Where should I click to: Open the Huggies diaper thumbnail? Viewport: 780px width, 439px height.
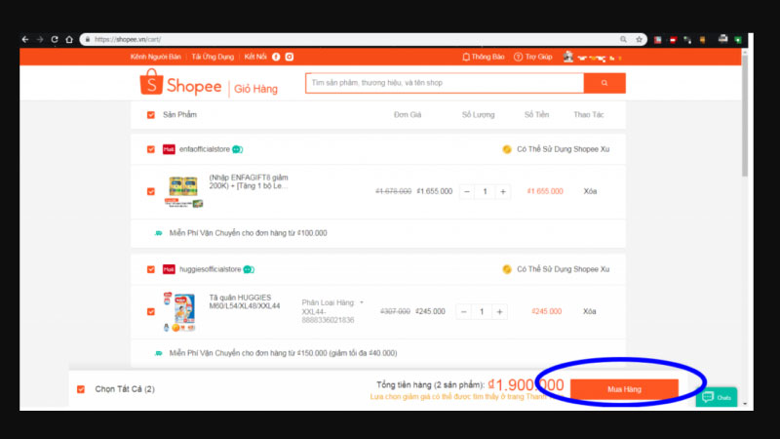(x=180, y=311)
